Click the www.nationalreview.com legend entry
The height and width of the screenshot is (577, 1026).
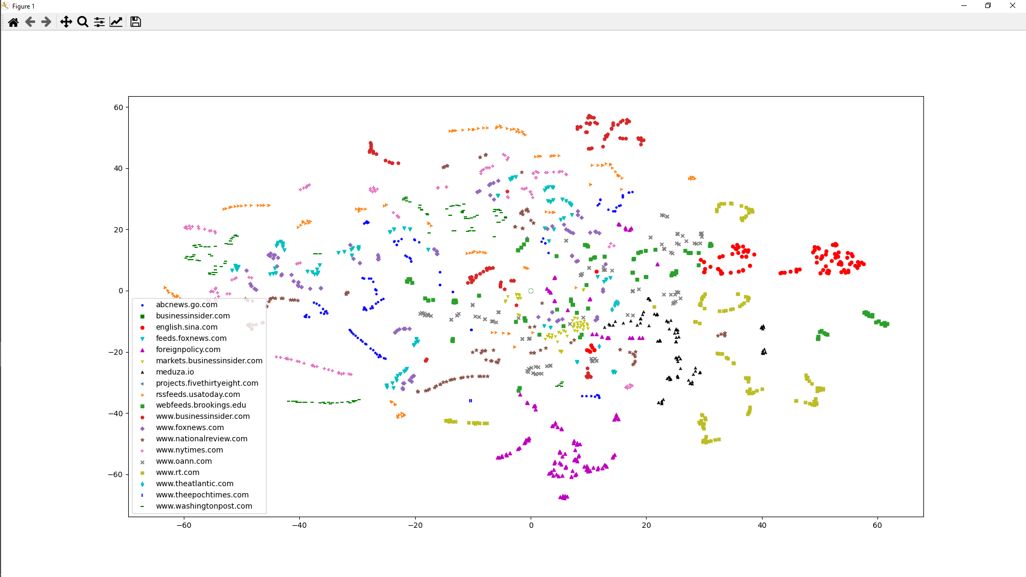click(201, 439)
